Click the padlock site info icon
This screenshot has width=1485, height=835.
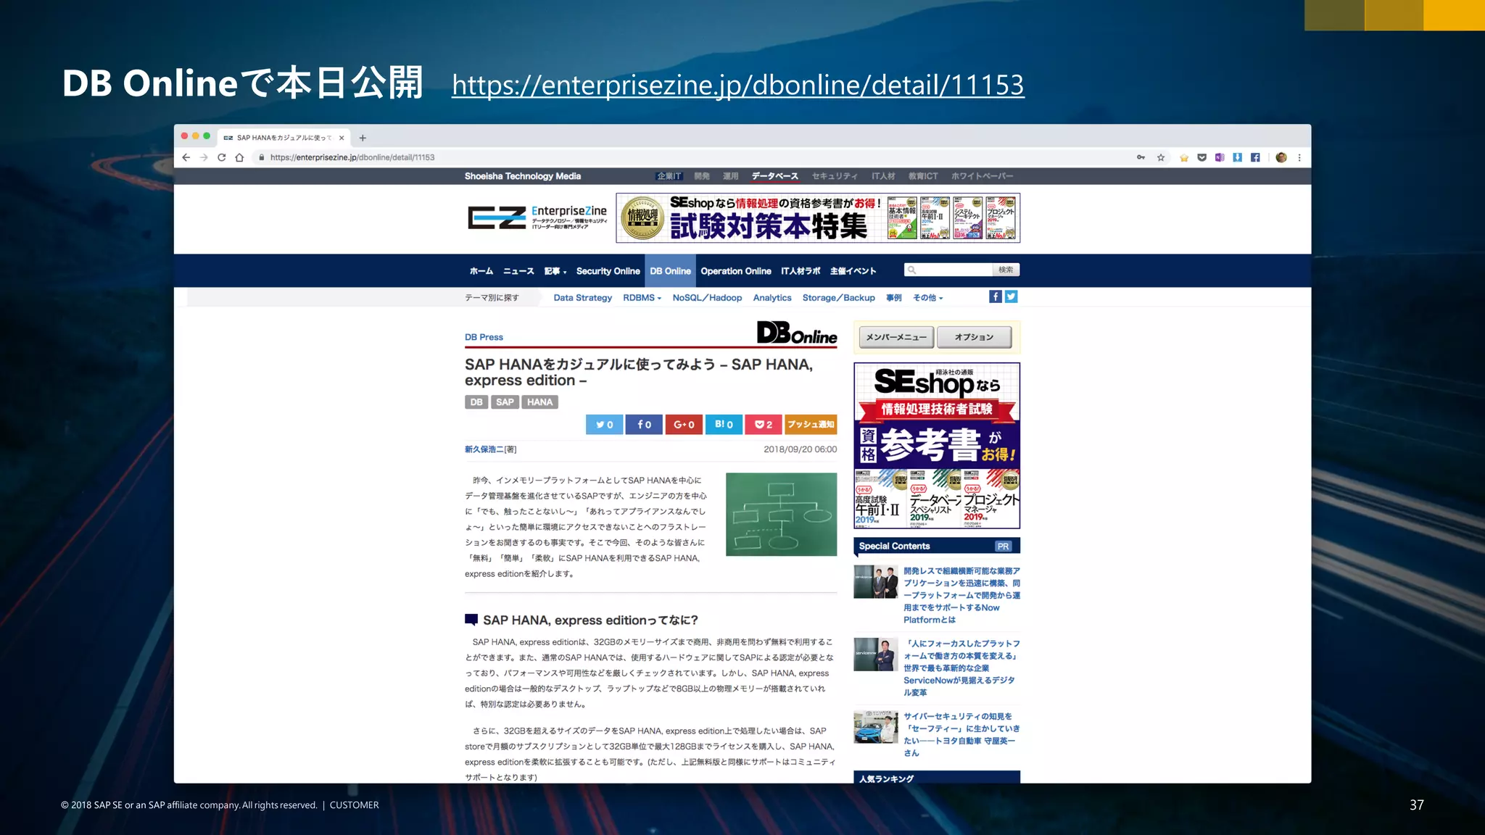[261, 157]
